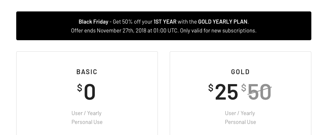332x135 pixels.
Task: Click "User / Yearly" under the Gold plan
Action: tap(240, 113)
